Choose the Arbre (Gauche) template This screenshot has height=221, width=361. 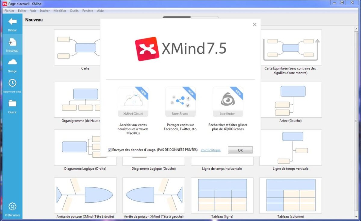[291, 100]
